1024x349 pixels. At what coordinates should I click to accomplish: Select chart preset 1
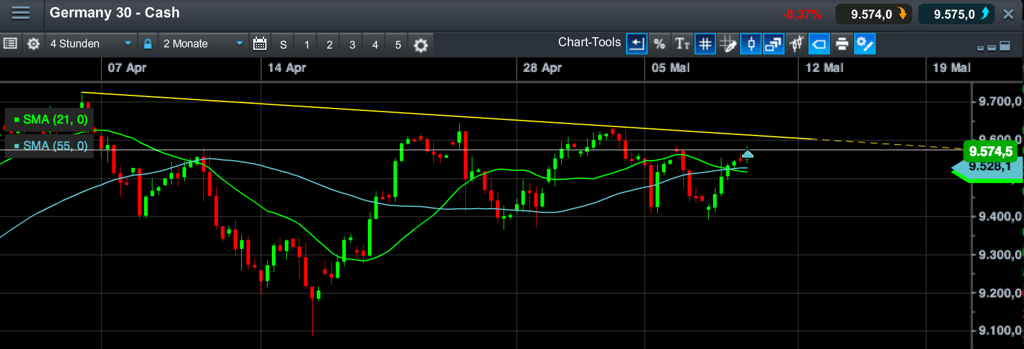[307, 44]
